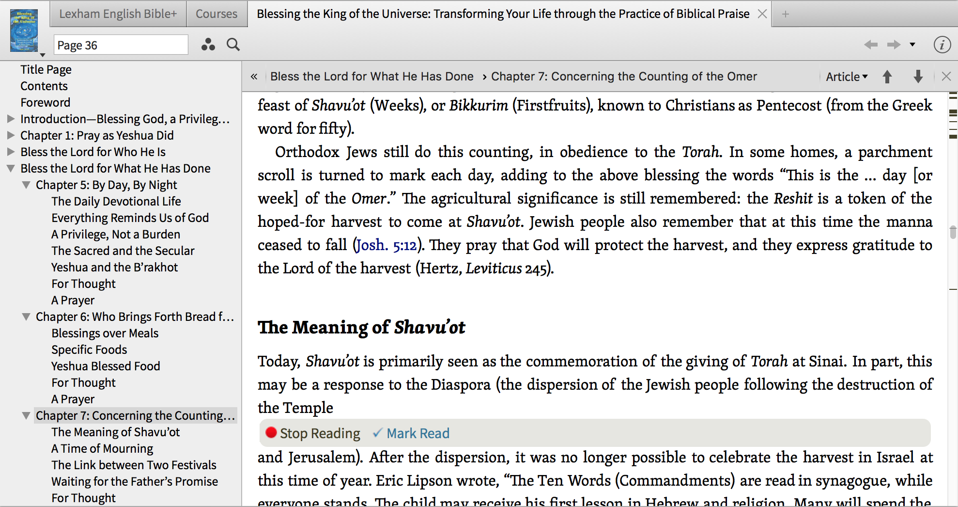This screenshot has width=958, height=507.
Task: Collapse Chapter 6: Who Brings Forth Bread
Action: 26,317
